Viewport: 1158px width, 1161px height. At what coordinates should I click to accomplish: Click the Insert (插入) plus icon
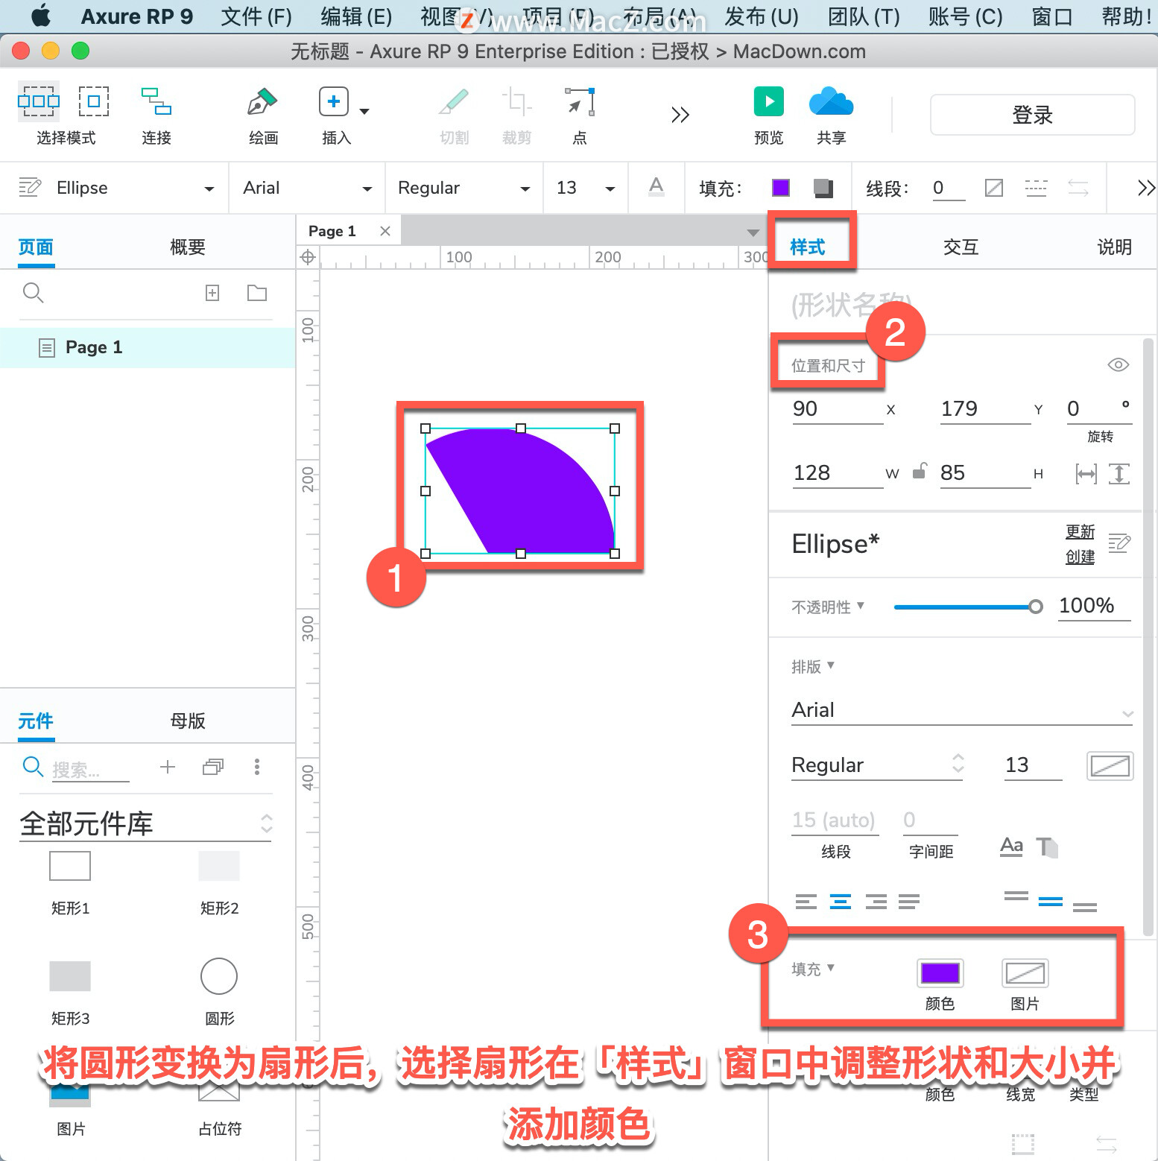coord(334,101)
